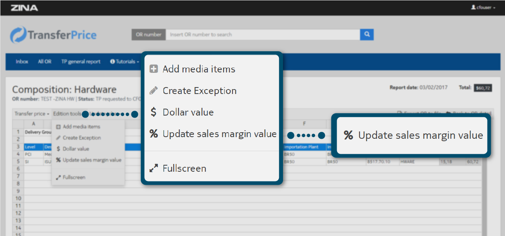Expand the Tutorials dropdown in navigation bar
The image size is (505, 236).
pos(124,62)
